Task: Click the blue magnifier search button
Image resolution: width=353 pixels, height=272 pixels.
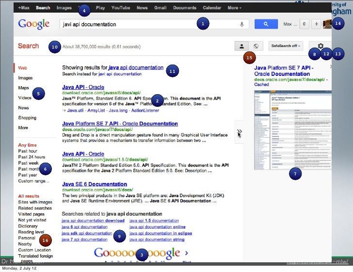Action: tap(266, 24)
